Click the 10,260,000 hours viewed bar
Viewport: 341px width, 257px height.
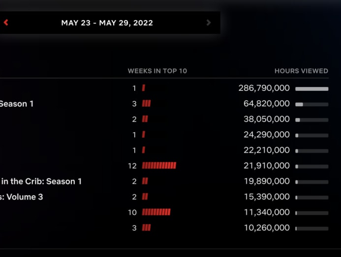point(312,228)
